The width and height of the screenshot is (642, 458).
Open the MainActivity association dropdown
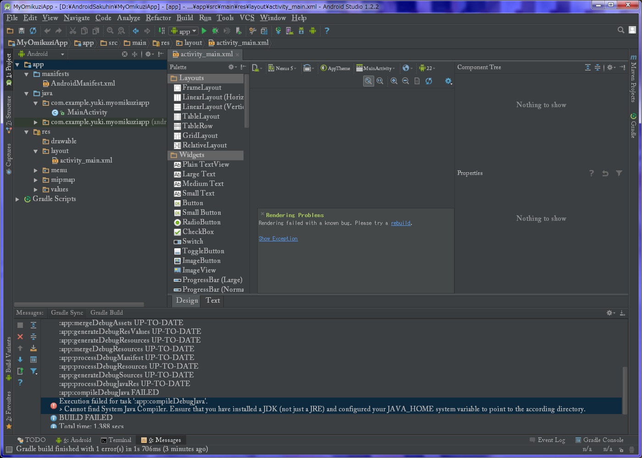click(375, 68)
